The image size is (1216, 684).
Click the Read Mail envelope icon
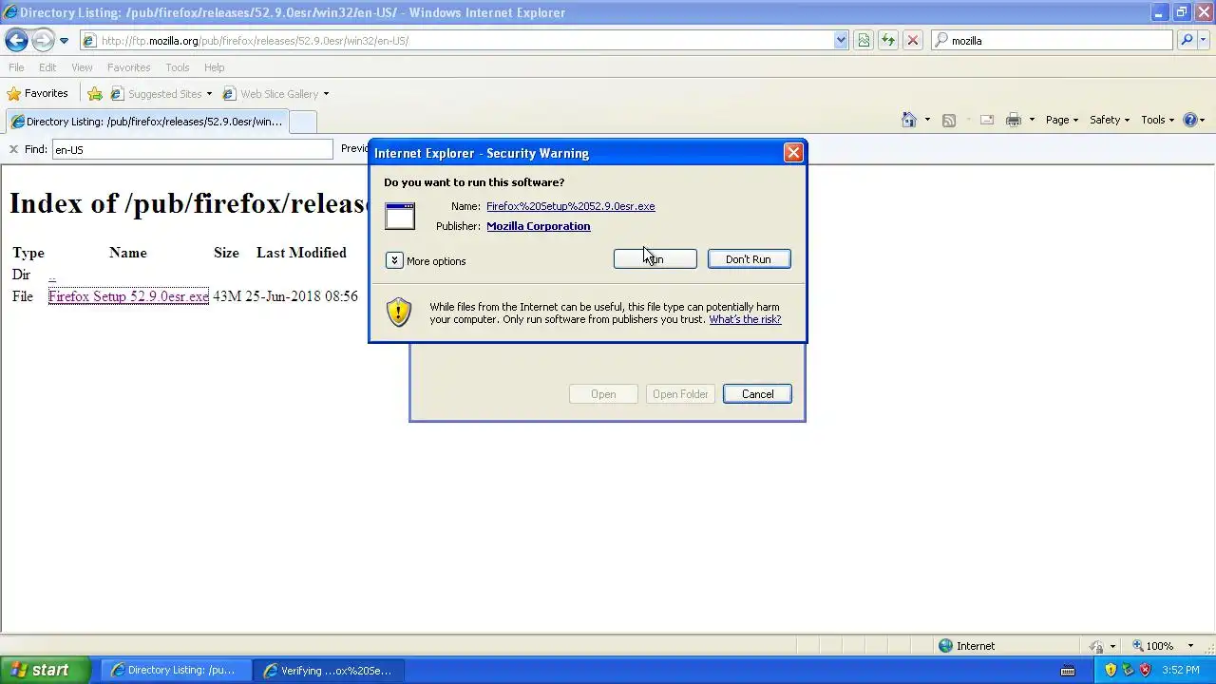click(x=987, y=120)
